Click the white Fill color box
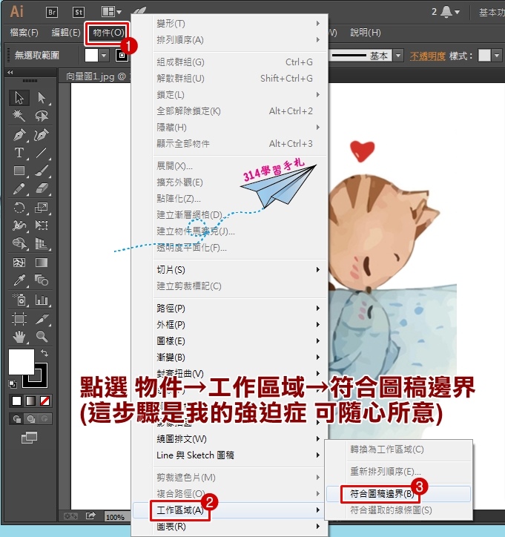Image resolution: width=505 pixels, height=537 pixels. [x=22, y=362]
